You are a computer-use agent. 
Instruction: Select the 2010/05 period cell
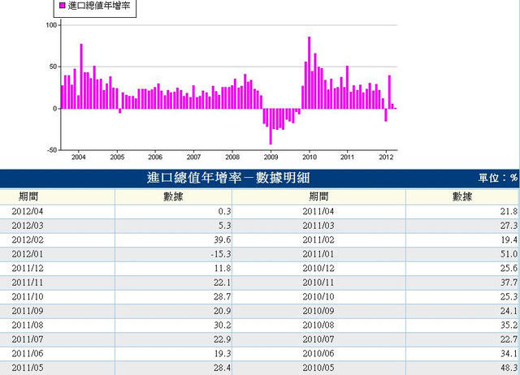coord(318,368)
